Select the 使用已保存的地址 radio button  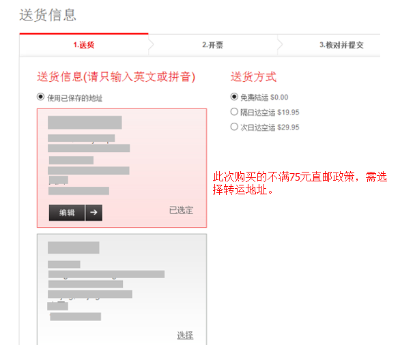(x=40, y=97)
